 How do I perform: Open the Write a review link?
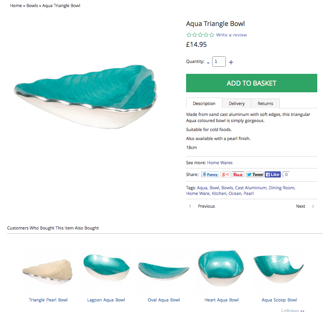point(232,35)
